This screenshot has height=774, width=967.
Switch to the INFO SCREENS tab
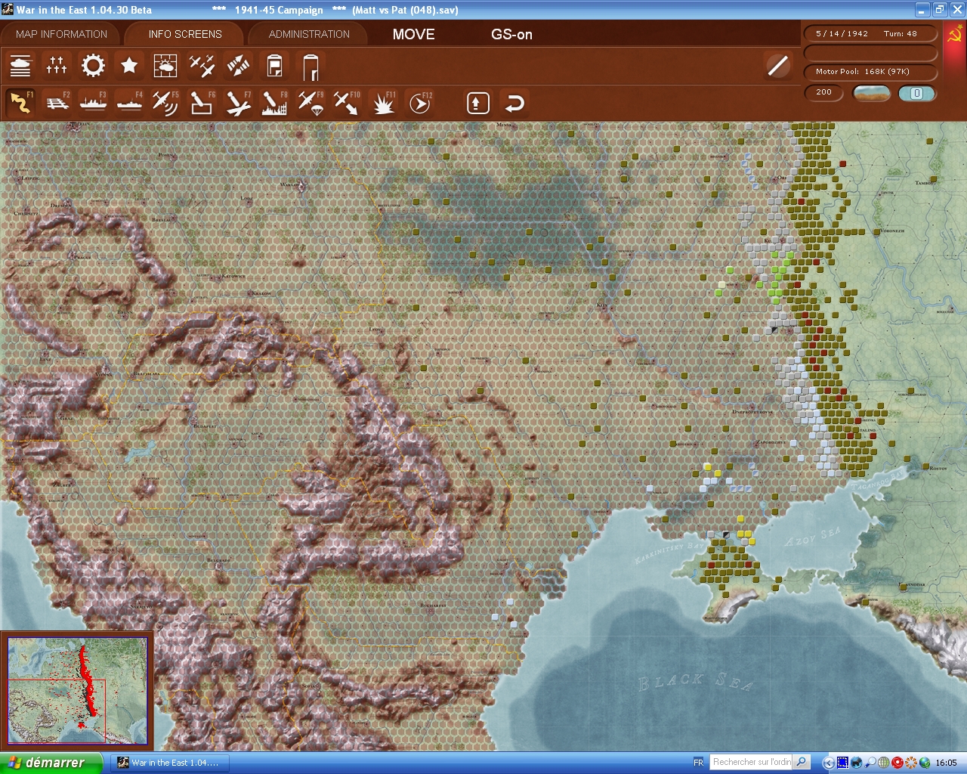click(x=185, y=34)
